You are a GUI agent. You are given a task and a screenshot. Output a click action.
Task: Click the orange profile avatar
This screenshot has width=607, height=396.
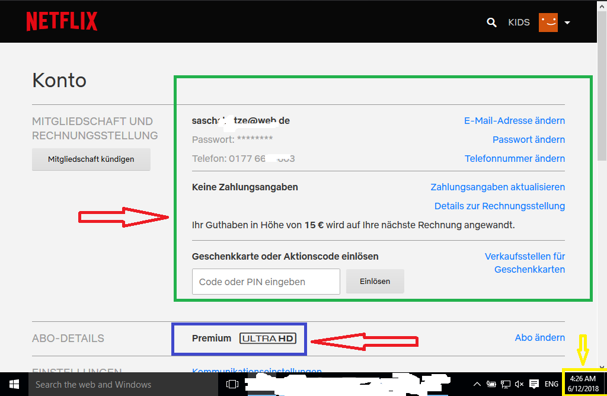(548, 23)
